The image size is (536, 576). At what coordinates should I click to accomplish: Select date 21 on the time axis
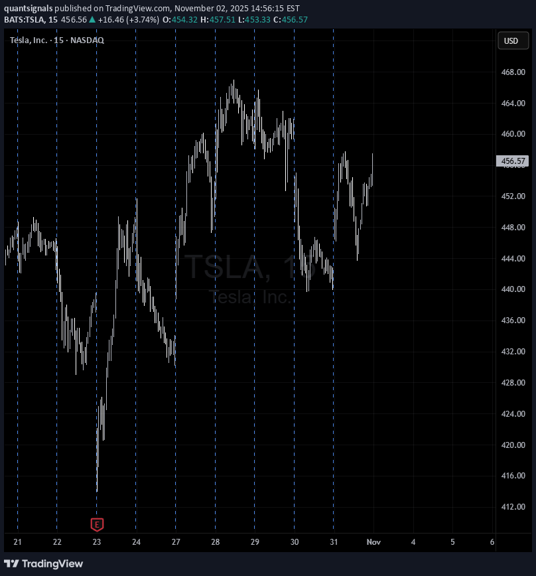tap(18, 542)
